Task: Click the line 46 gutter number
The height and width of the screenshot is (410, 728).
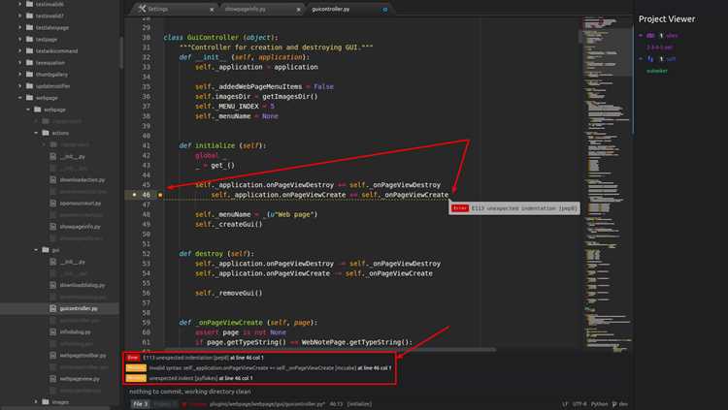Action: pyautogui.click(x=147, y=195)
